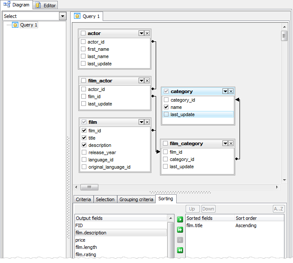Close the actor table box
Image resolution: width=293 pixels, height=263 pixels.
pos(147,33)
